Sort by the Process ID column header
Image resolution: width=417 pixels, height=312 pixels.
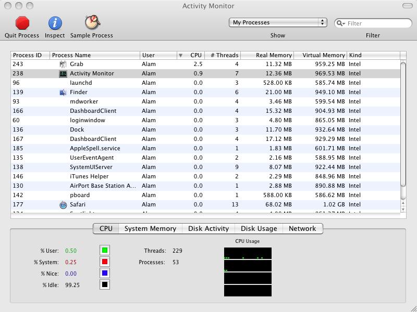[x=30, y=55]
